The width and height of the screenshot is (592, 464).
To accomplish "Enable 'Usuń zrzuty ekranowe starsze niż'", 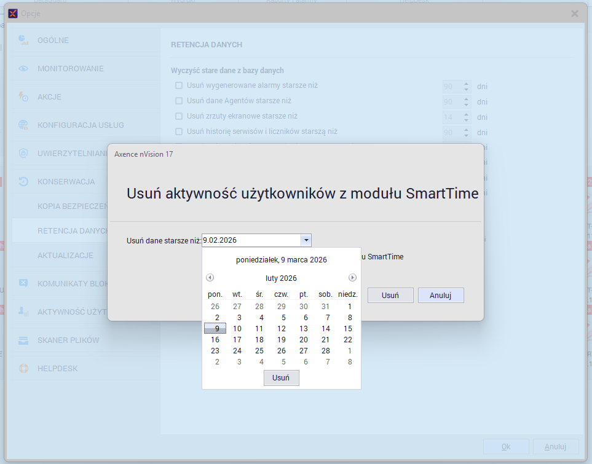I will (x=179, y=116).
